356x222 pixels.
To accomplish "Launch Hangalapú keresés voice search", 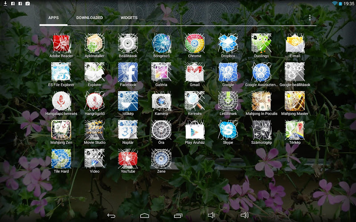I will pyautogui.click(x=61, y=101).
